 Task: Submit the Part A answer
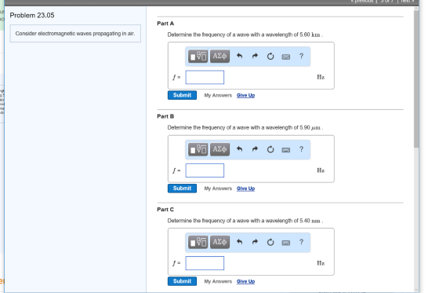point(182,95)
